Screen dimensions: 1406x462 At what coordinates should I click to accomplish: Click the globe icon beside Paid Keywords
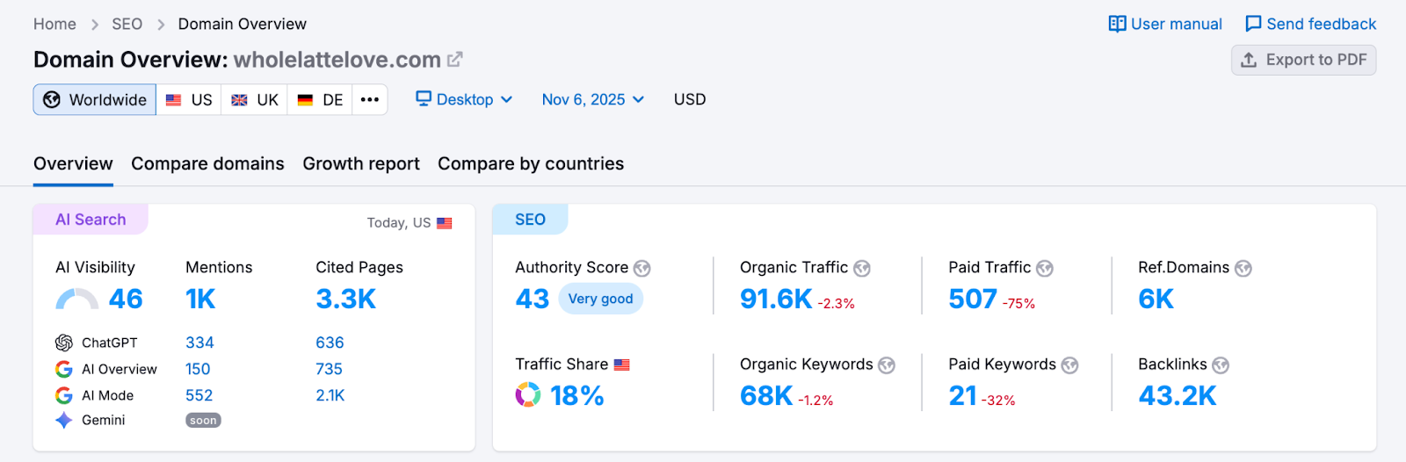1069,365
